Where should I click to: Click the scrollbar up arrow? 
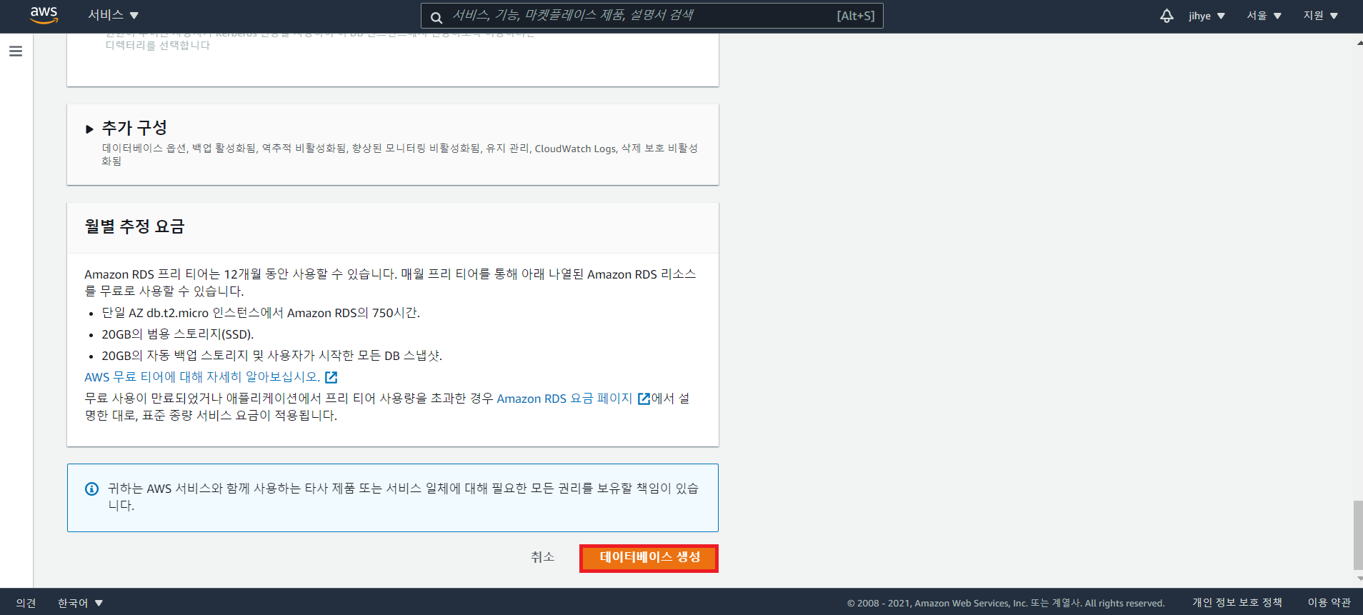click(1359, 43)
